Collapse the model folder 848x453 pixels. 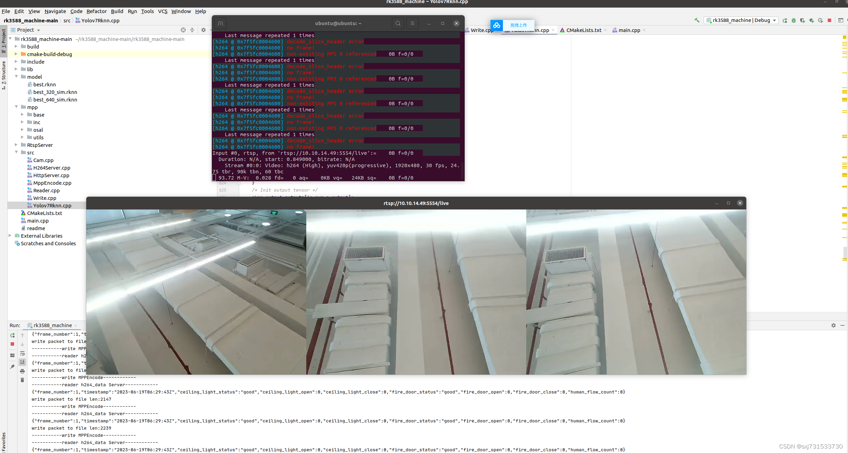click(16, 77)
